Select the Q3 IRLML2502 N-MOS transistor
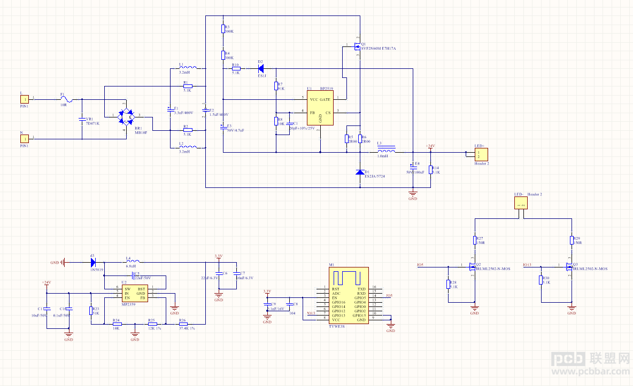 tap(569, 267)
